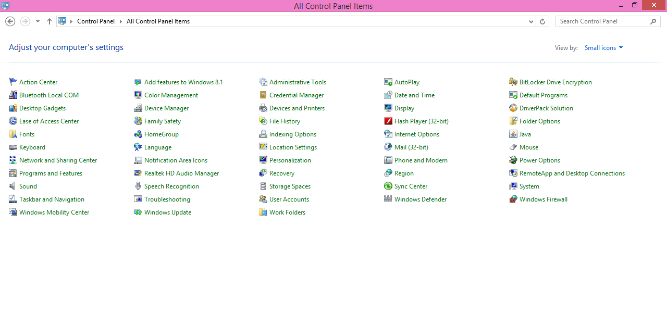
Task: Open the HomeGroup icon
Action: [138, 134]
